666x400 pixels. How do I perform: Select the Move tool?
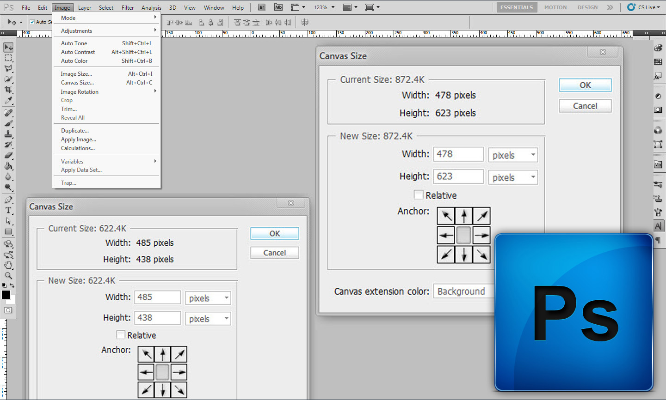click(x=8, y=47)
